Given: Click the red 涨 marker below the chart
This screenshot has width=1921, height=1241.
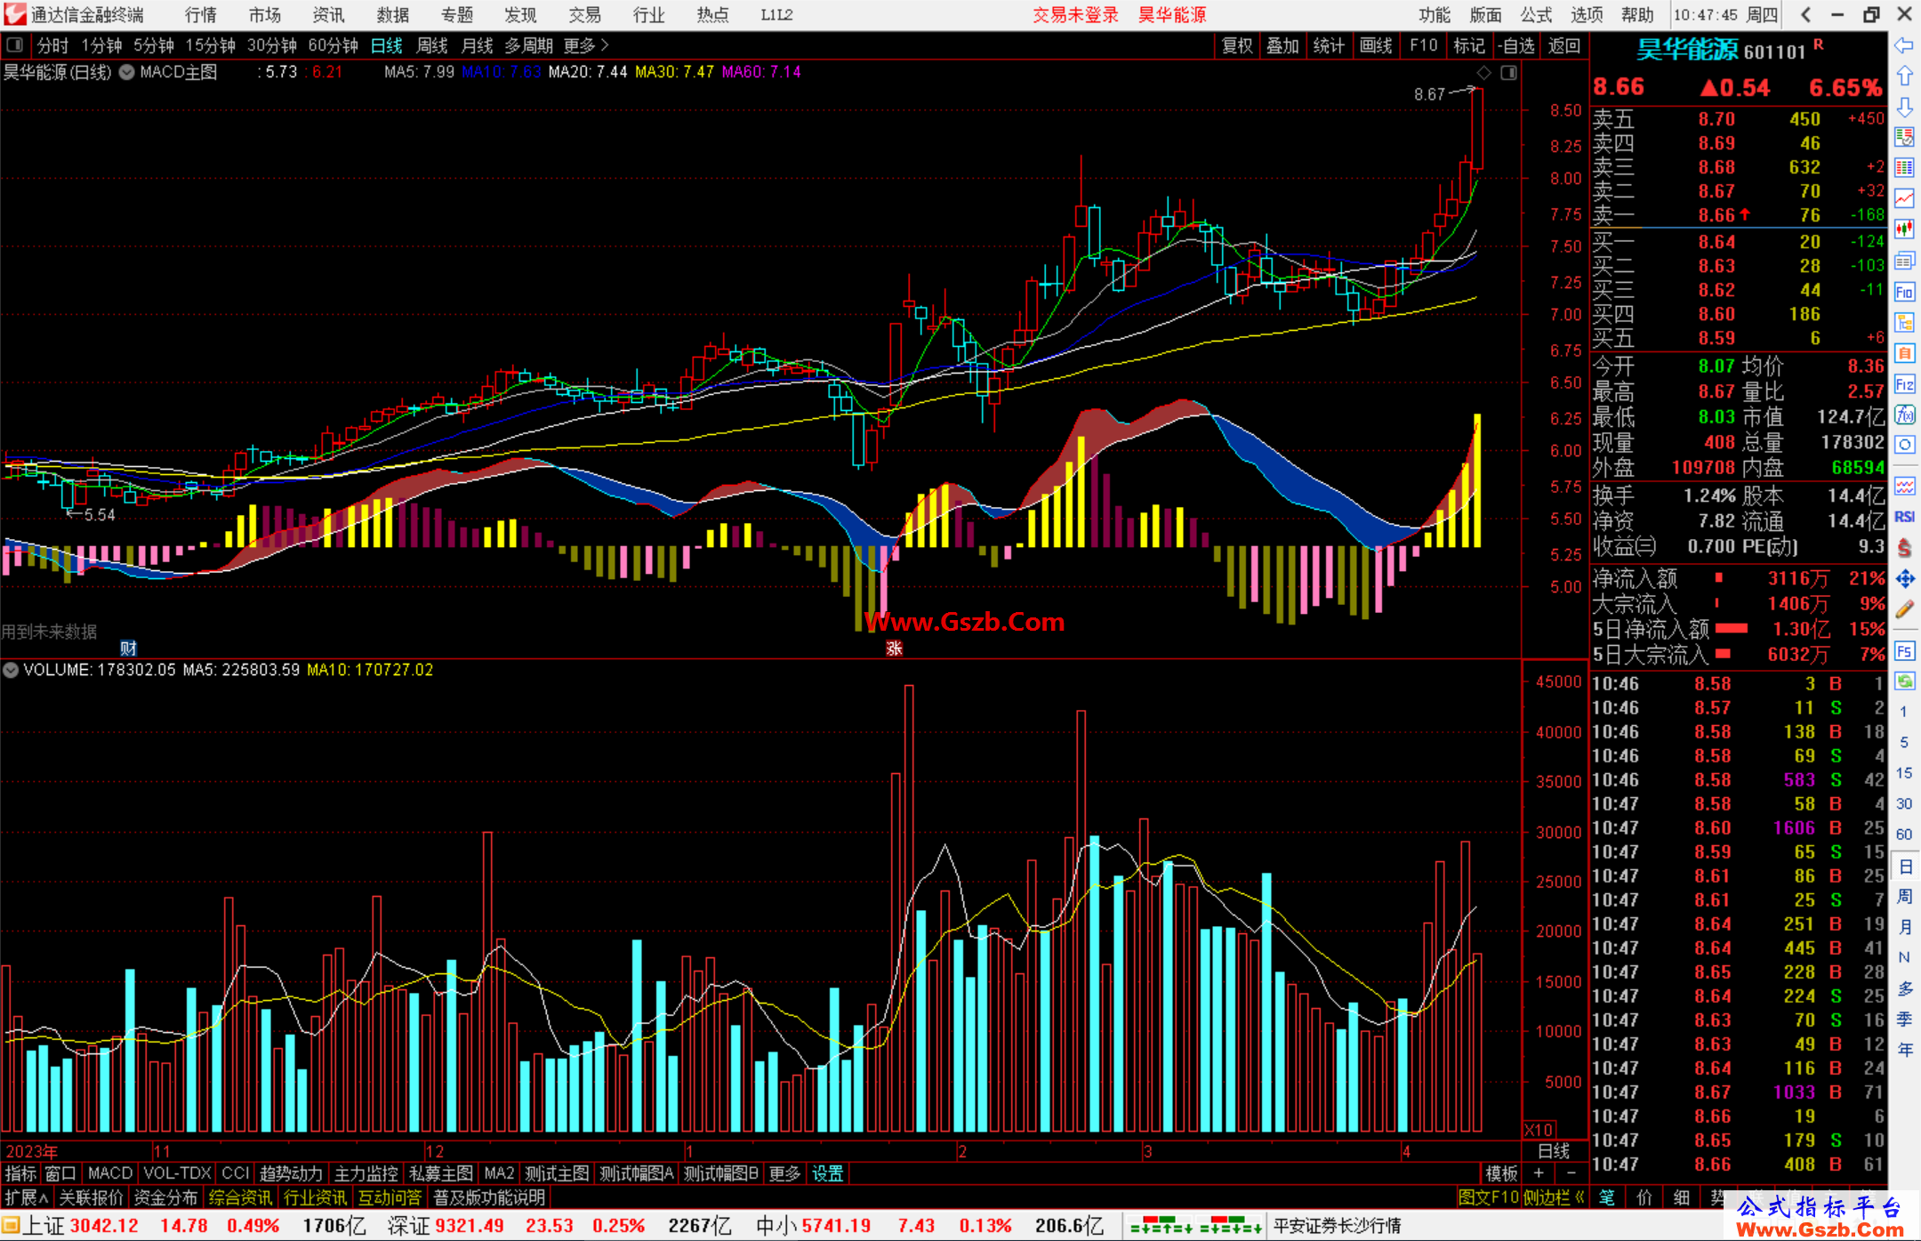Looking at the screenshot, I should [x=894, y=649].
